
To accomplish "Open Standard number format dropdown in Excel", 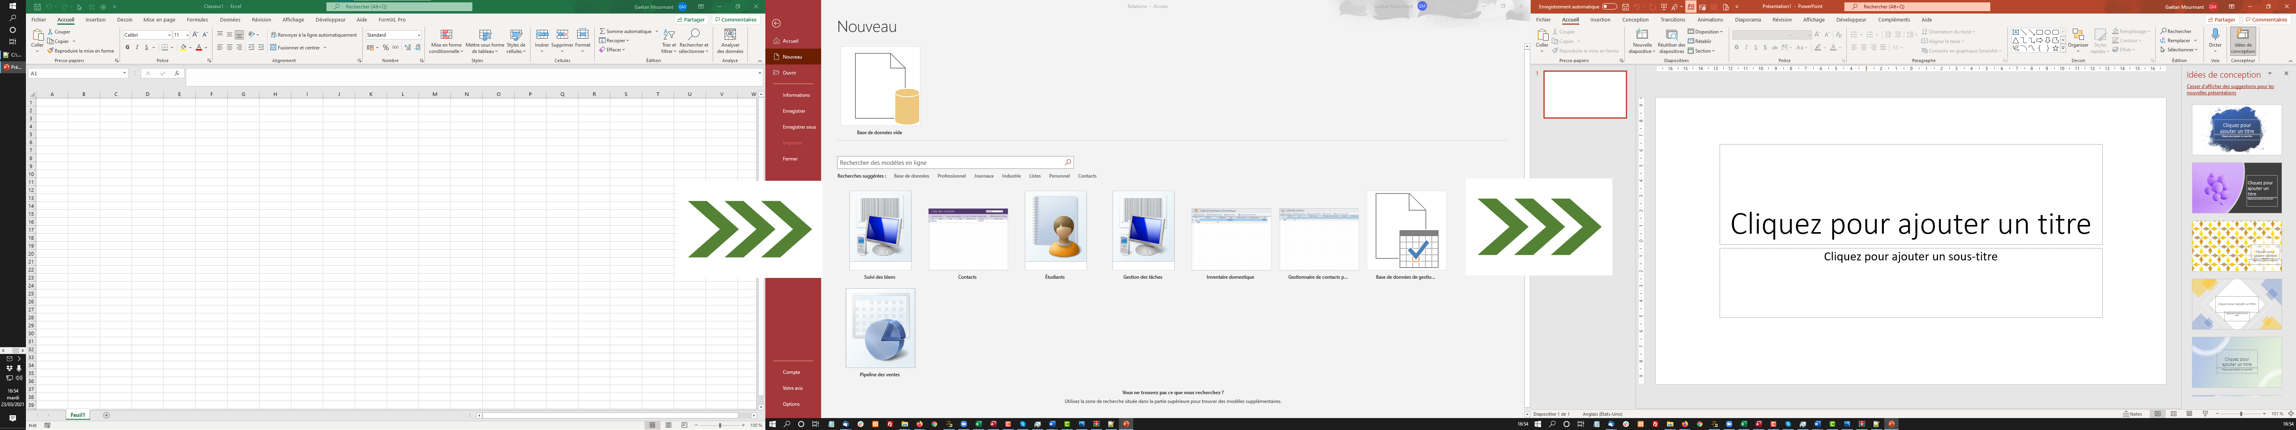I will coord(419,35).
